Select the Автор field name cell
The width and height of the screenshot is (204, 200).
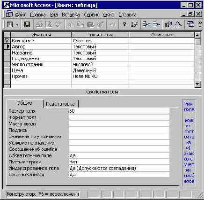coord(41,46)
